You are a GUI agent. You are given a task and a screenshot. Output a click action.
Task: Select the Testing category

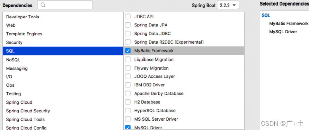[x=63, y=94]
